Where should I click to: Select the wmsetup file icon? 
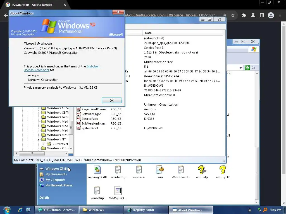point(97,193)
